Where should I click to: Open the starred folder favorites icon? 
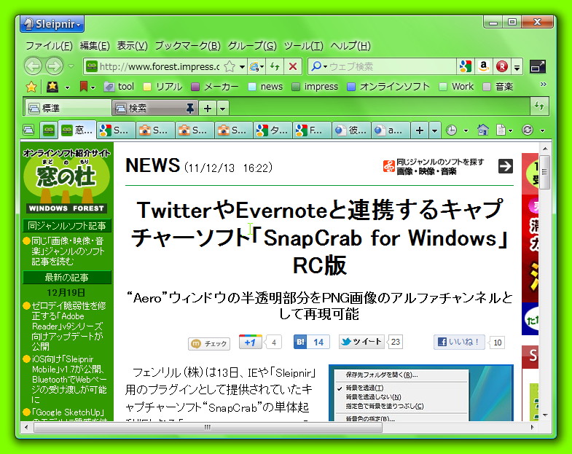[52, 87]
